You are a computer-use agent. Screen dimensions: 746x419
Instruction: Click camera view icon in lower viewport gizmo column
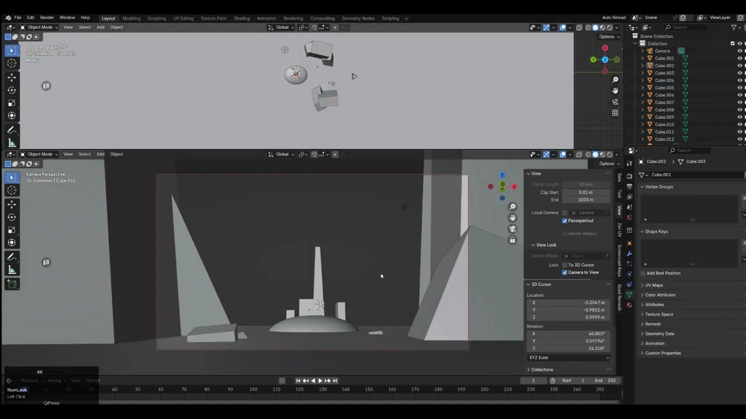coord(512,229)
